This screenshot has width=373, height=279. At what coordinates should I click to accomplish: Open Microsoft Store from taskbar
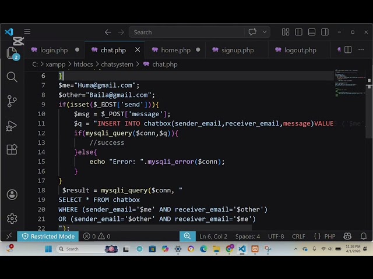(152, 249)
